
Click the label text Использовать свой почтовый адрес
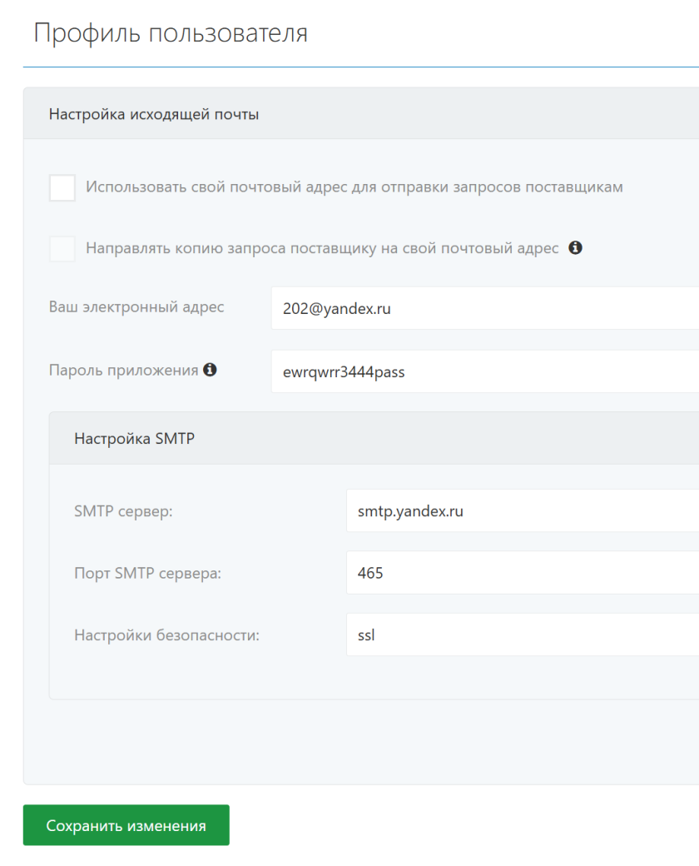point(354,187)
